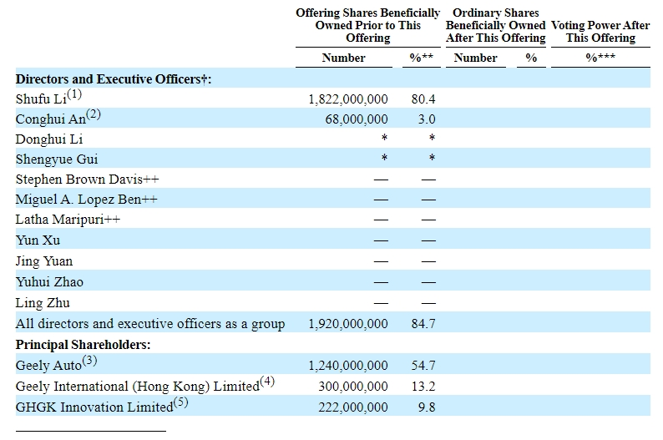663x440 pixels.
Task: Click footnote (3) after Geely Auto
Action: pyautogui.click(x=90, y=362)
